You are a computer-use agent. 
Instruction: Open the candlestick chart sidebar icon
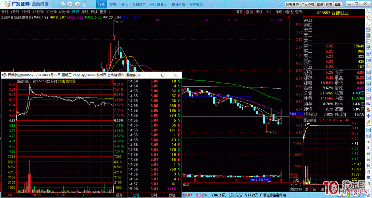coord(368,48)
